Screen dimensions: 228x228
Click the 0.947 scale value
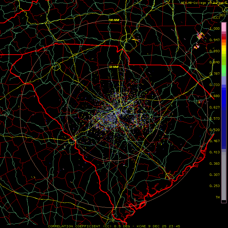coord(215,40)
